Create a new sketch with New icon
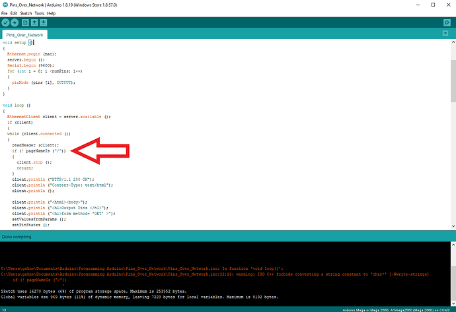The image size is (456, 312). [25, 22]
